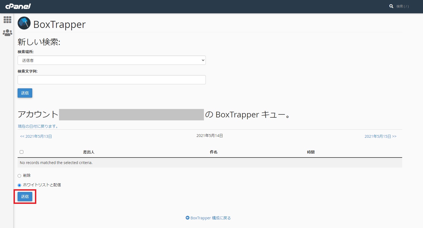
Task: Click the 送信 button below radio options
Action: [25, 197]
